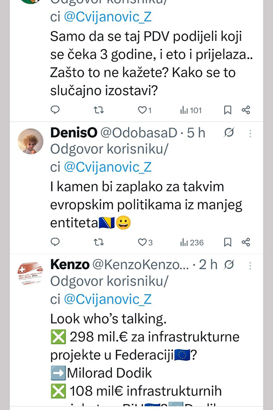273x410 pixels.
Task: Open @Cvijanovic_Z mention in DenisO's reply
Action: point(107,167)
